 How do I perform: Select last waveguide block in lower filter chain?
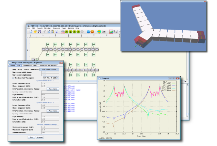pyautogui.click(x=97, y=70)
